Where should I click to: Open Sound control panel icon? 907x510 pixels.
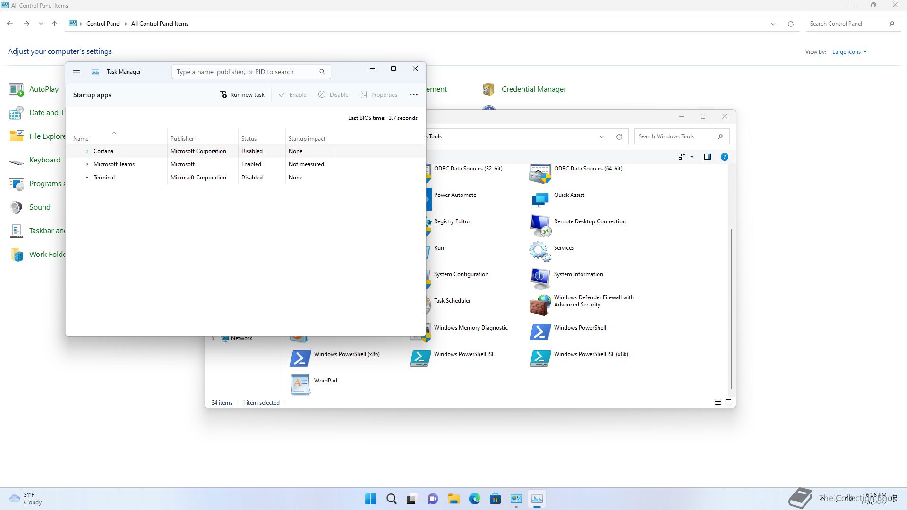pyautogui.click(x=30, y=207)
